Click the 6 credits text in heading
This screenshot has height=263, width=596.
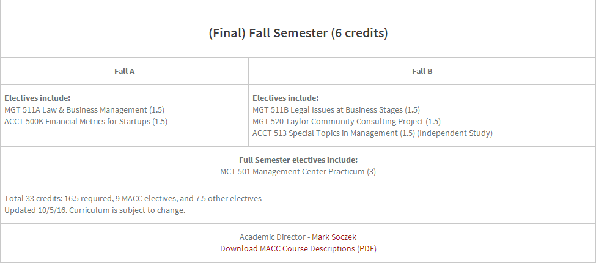(359, 33)
